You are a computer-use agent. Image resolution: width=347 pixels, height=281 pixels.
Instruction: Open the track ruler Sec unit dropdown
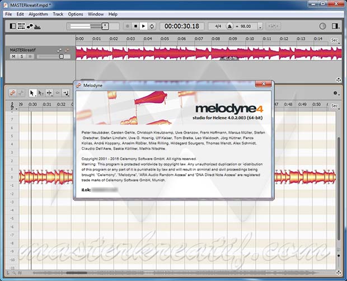[335, 40]
